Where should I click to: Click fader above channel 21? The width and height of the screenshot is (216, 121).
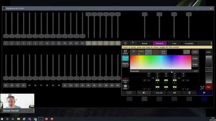(6, 78)
